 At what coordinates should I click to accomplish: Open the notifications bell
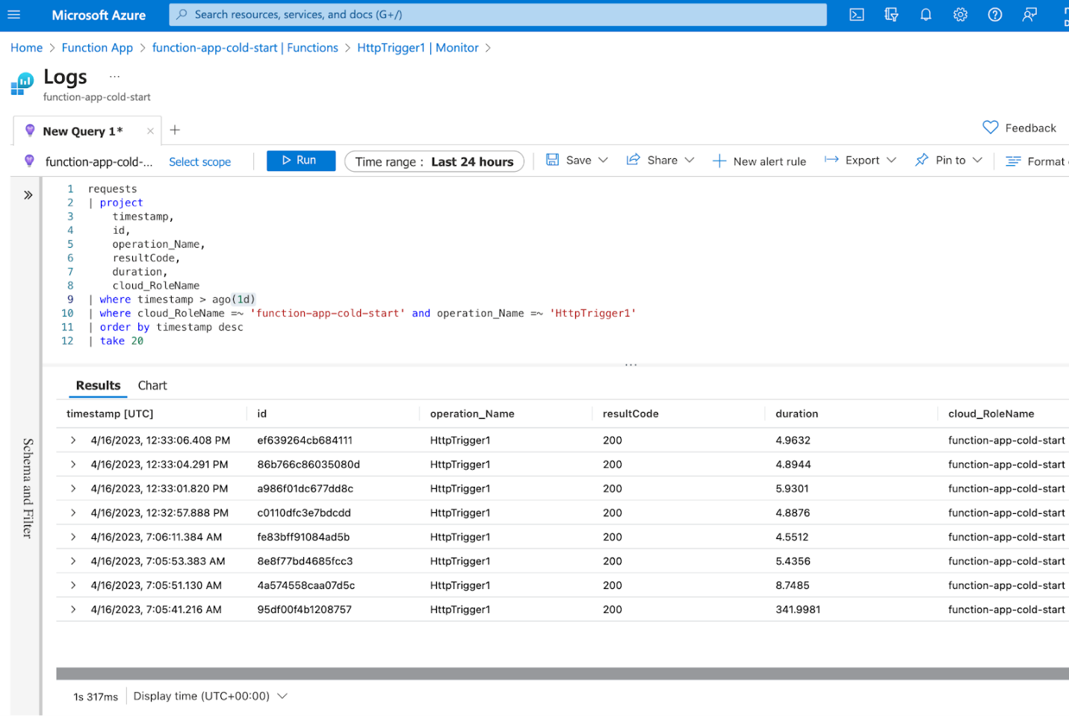(x=926, y=15)
